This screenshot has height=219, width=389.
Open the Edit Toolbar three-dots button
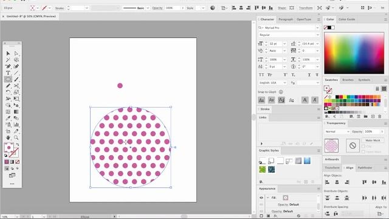click(12, 184)
